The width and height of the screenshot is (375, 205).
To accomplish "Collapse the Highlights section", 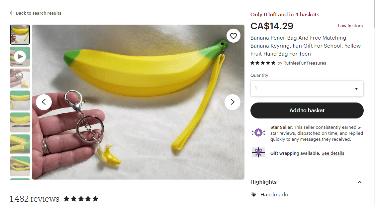I will coord(359,182).
